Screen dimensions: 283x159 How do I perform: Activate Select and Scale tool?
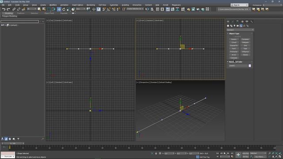coord(69,9)
